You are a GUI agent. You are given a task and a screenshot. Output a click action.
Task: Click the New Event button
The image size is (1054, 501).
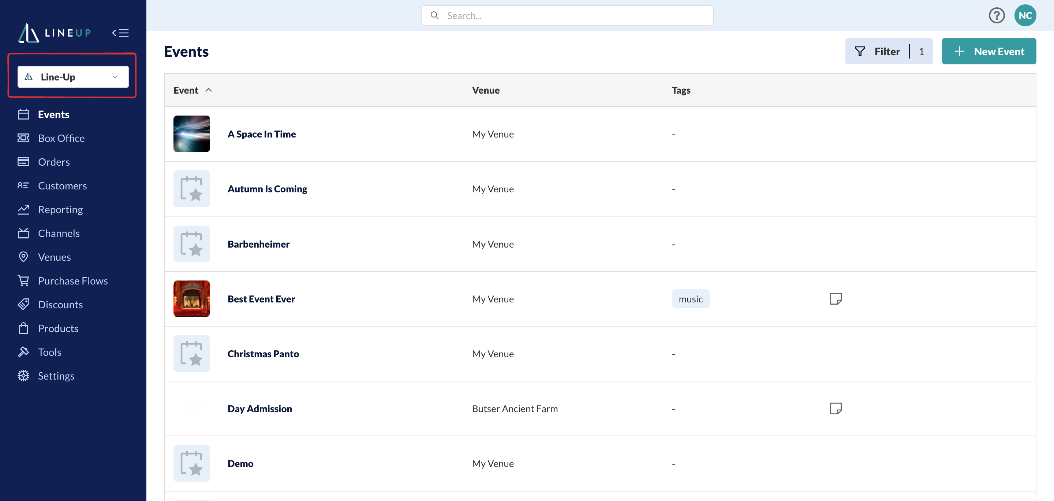click(989, 51)
